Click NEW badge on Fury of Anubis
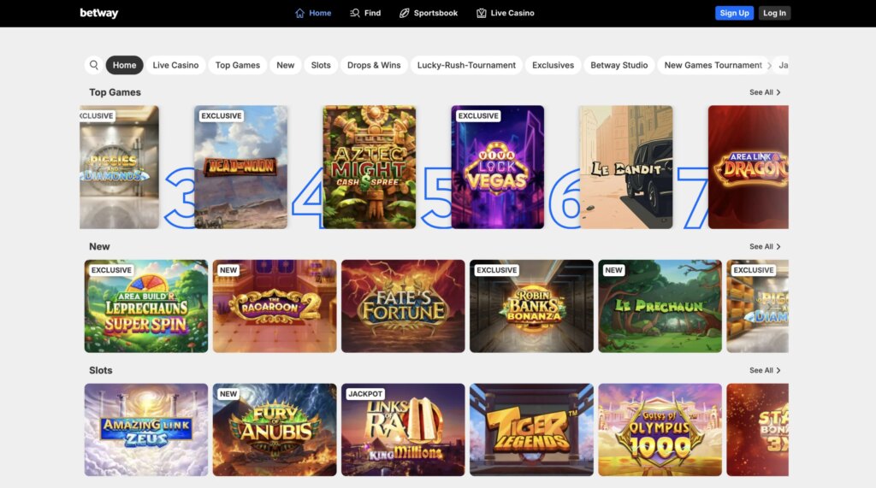This screenshot has height=488, width=876. [x=228, y=394]
